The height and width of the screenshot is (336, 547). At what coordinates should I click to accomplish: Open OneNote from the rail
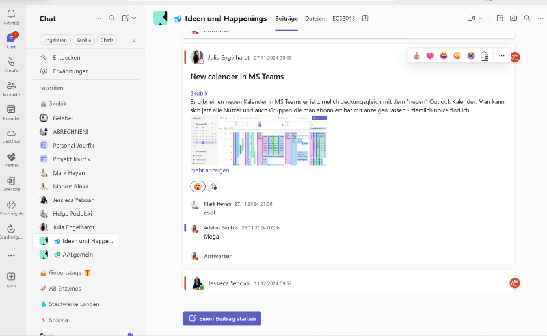tap(11, 184)
